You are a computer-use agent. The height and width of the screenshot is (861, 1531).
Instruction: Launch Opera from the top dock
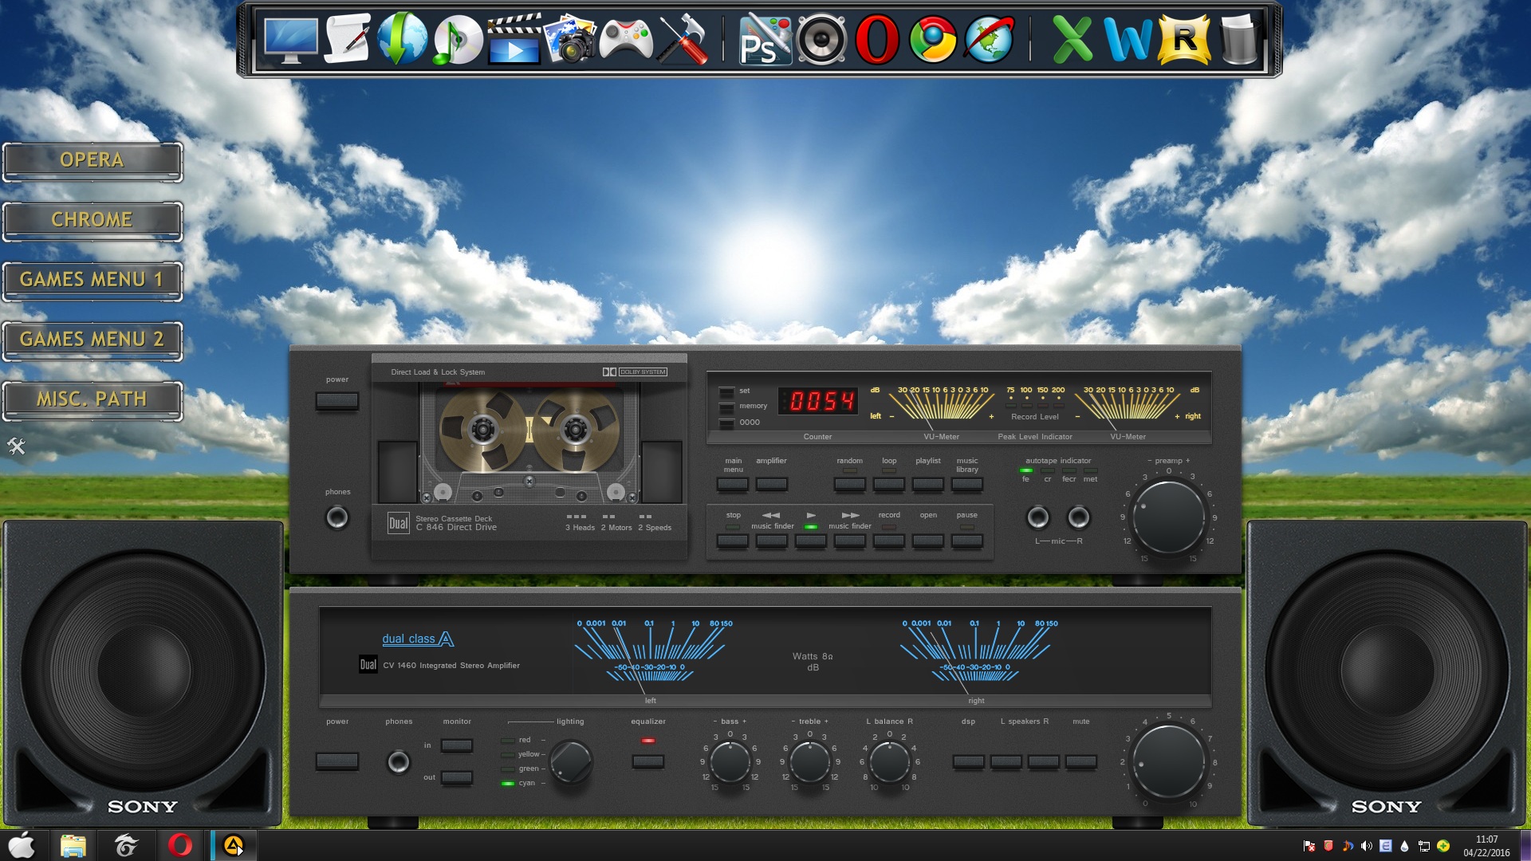(x=877, y=39)
